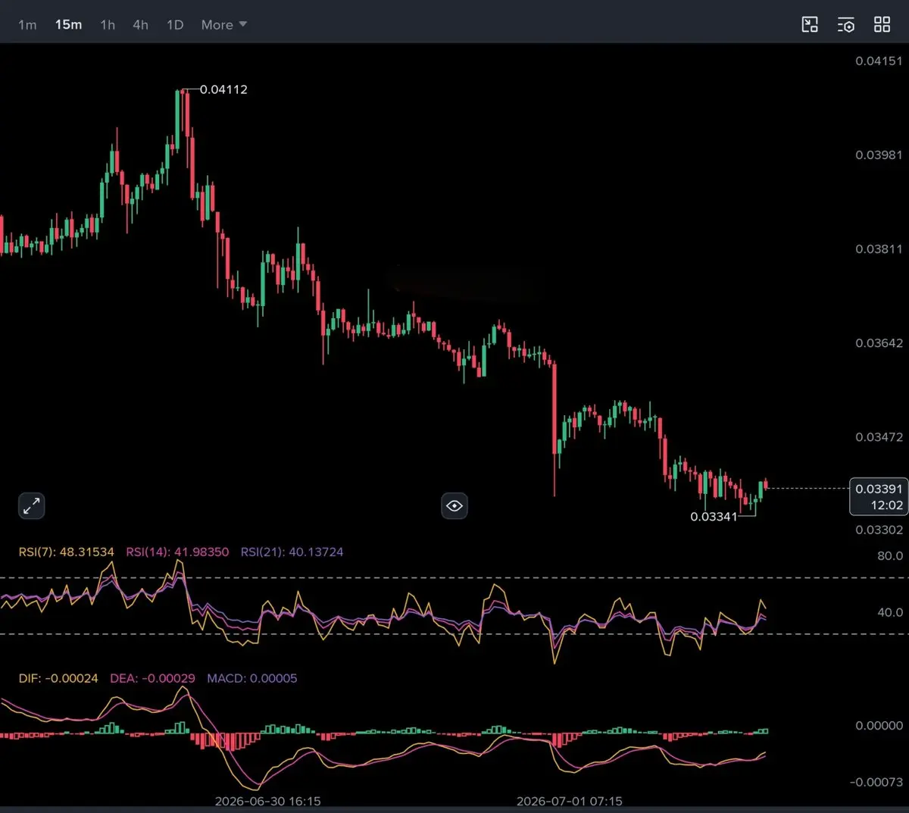Click the RSI(21): 40.13724 label
Image resolution: width=909 pixels, height=813 pixels.
(x=292, y=552)
